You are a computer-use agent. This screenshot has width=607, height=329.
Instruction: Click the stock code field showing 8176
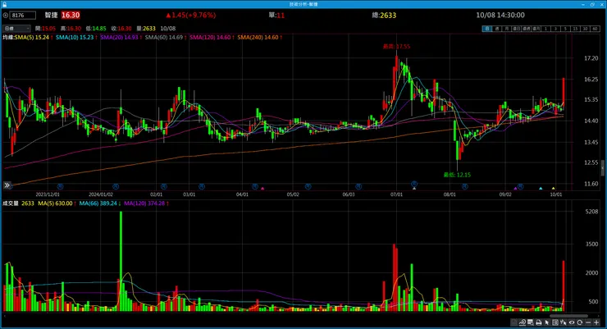click(22, 16)
